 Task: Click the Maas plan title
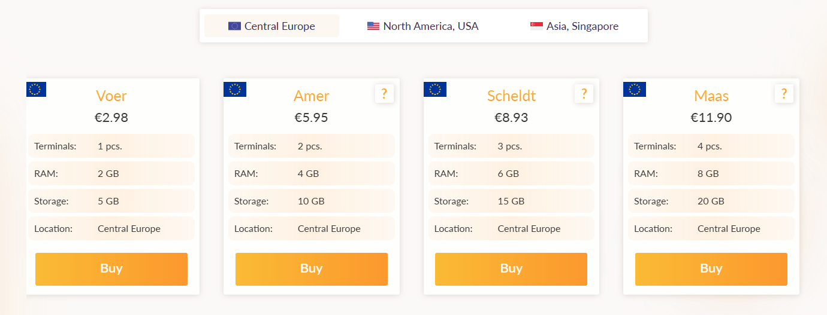coord(711,96)
